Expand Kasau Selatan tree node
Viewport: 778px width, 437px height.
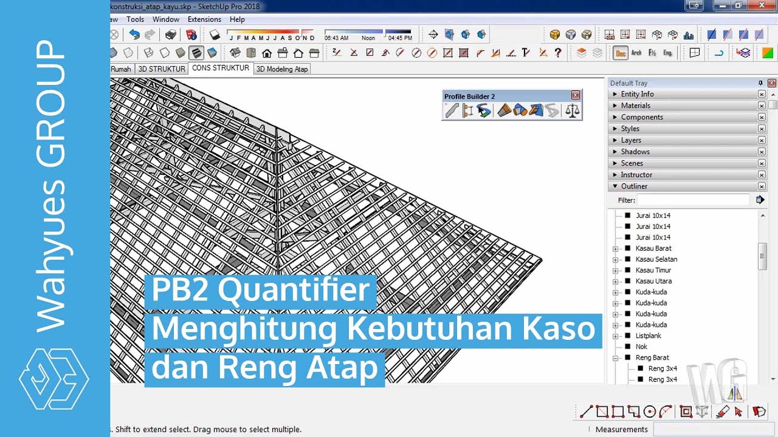click(x=615, y=260)
